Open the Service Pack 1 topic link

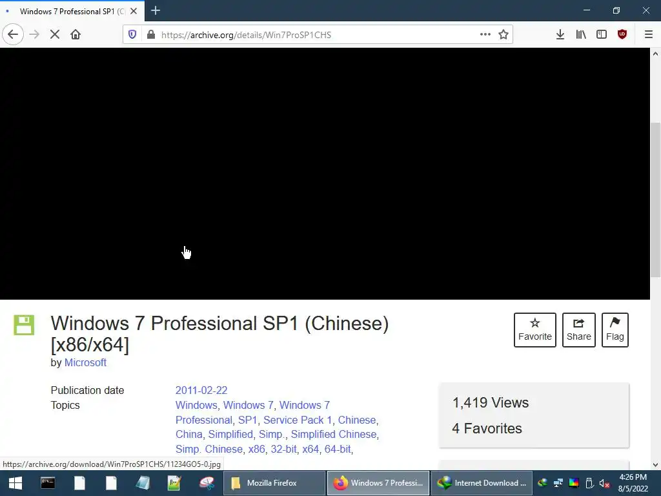(x=298, y=420)
